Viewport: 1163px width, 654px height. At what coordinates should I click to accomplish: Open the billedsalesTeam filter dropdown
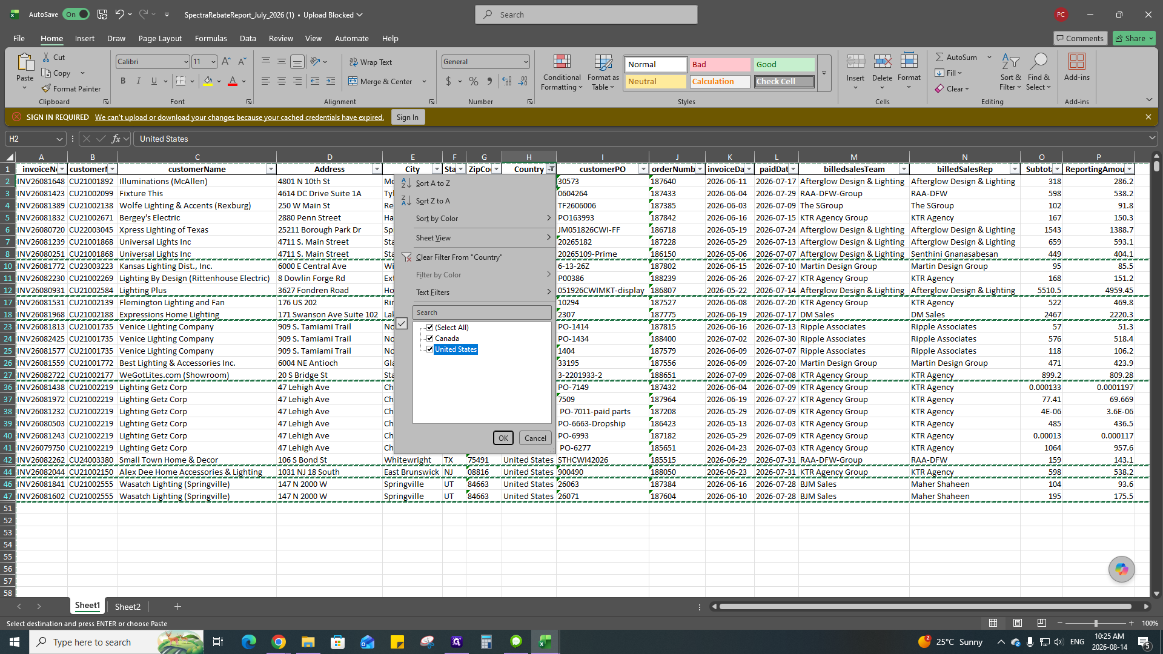pyautogui.click(x=904, y=169)
